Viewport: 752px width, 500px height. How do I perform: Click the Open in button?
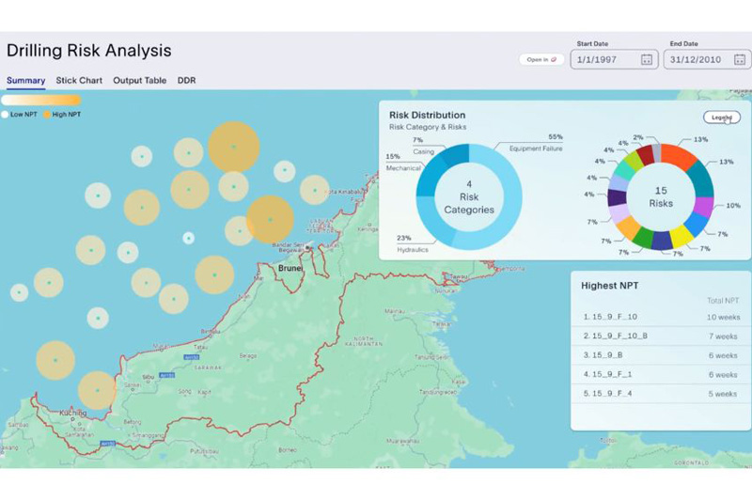click(541, 59)
